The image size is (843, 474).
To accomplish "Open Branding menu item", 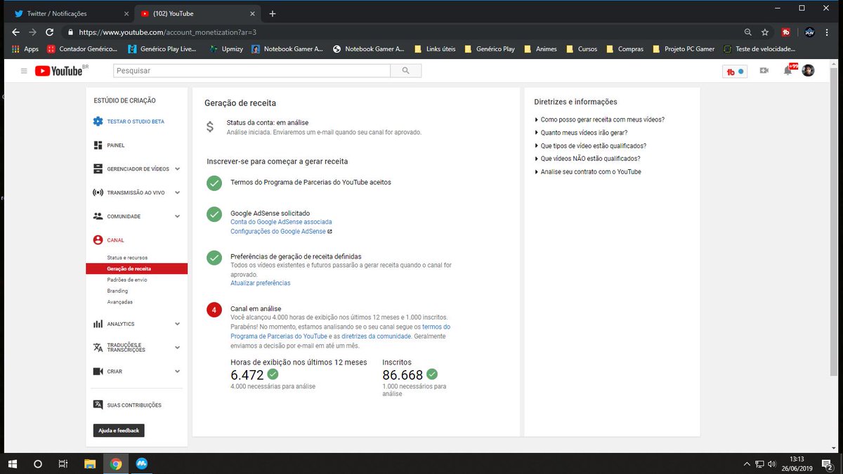I will click(117, 291).
